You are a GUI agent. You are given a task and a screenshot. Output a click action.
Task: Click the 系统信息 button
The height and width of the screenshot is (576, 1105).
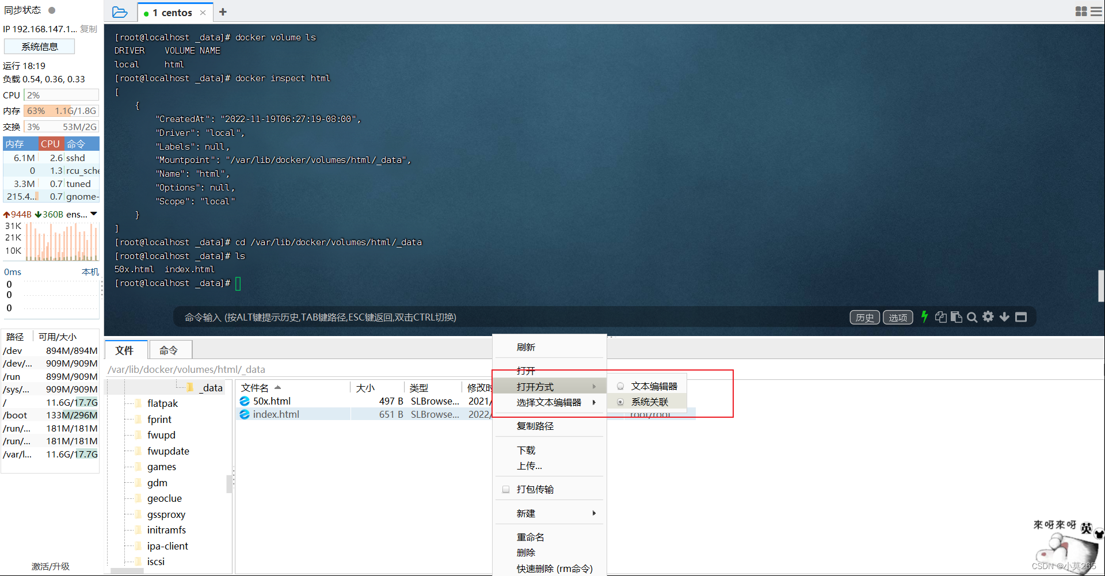click(39, 46)
